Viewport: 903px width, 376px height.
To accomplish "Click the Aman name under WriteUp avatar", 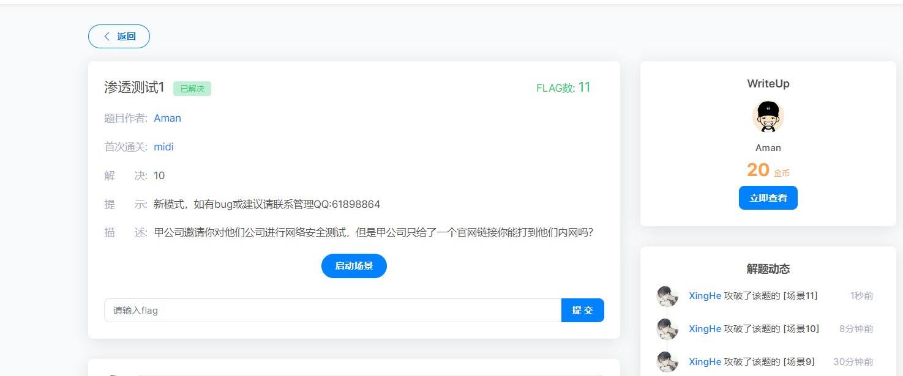I will click(768, 148).
